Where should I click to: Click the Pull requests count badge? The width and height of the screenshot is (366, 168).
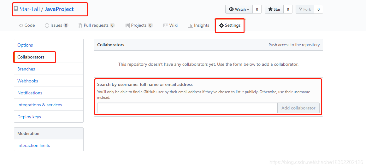(x=112, y=25)
